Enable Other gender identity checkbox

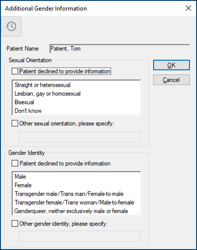(x=15, y=224)
